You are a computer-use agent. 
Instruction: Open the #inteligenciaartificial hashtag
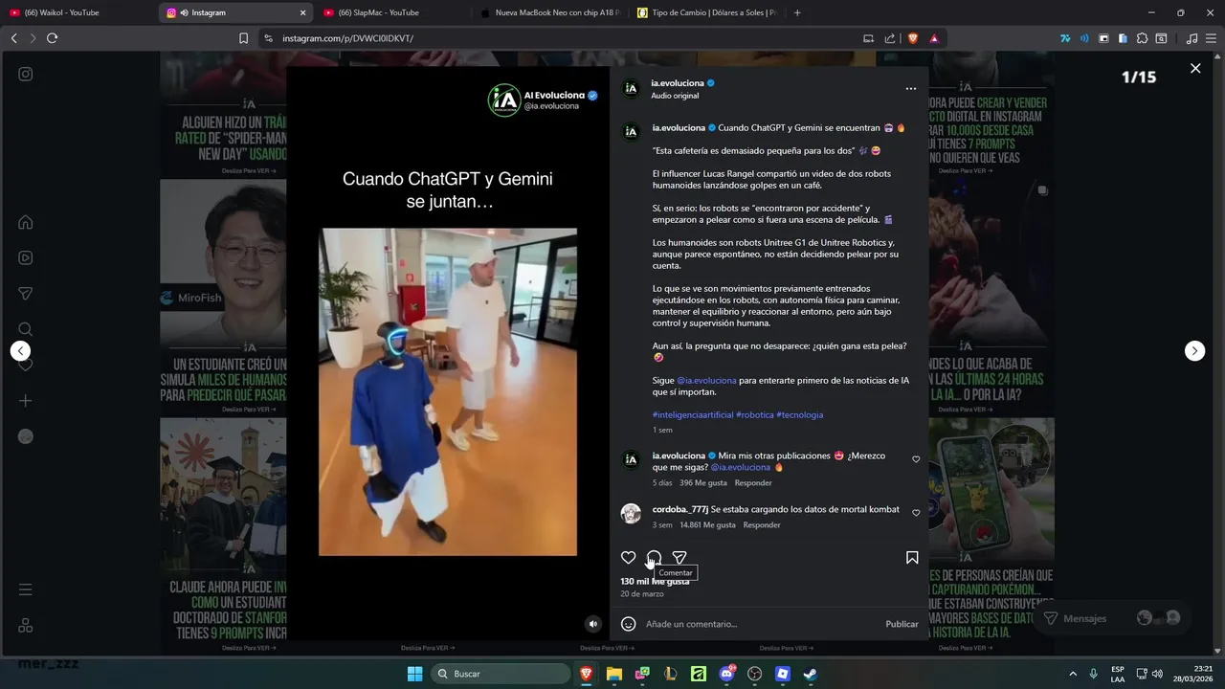coord(693,414)
